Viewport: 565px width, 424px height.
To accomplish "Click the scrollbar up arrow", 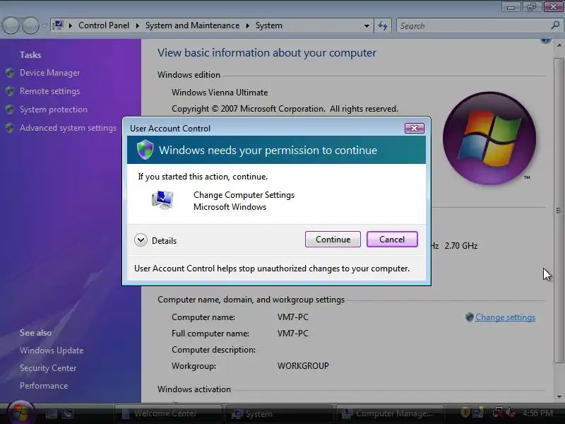I will (559, 46).
